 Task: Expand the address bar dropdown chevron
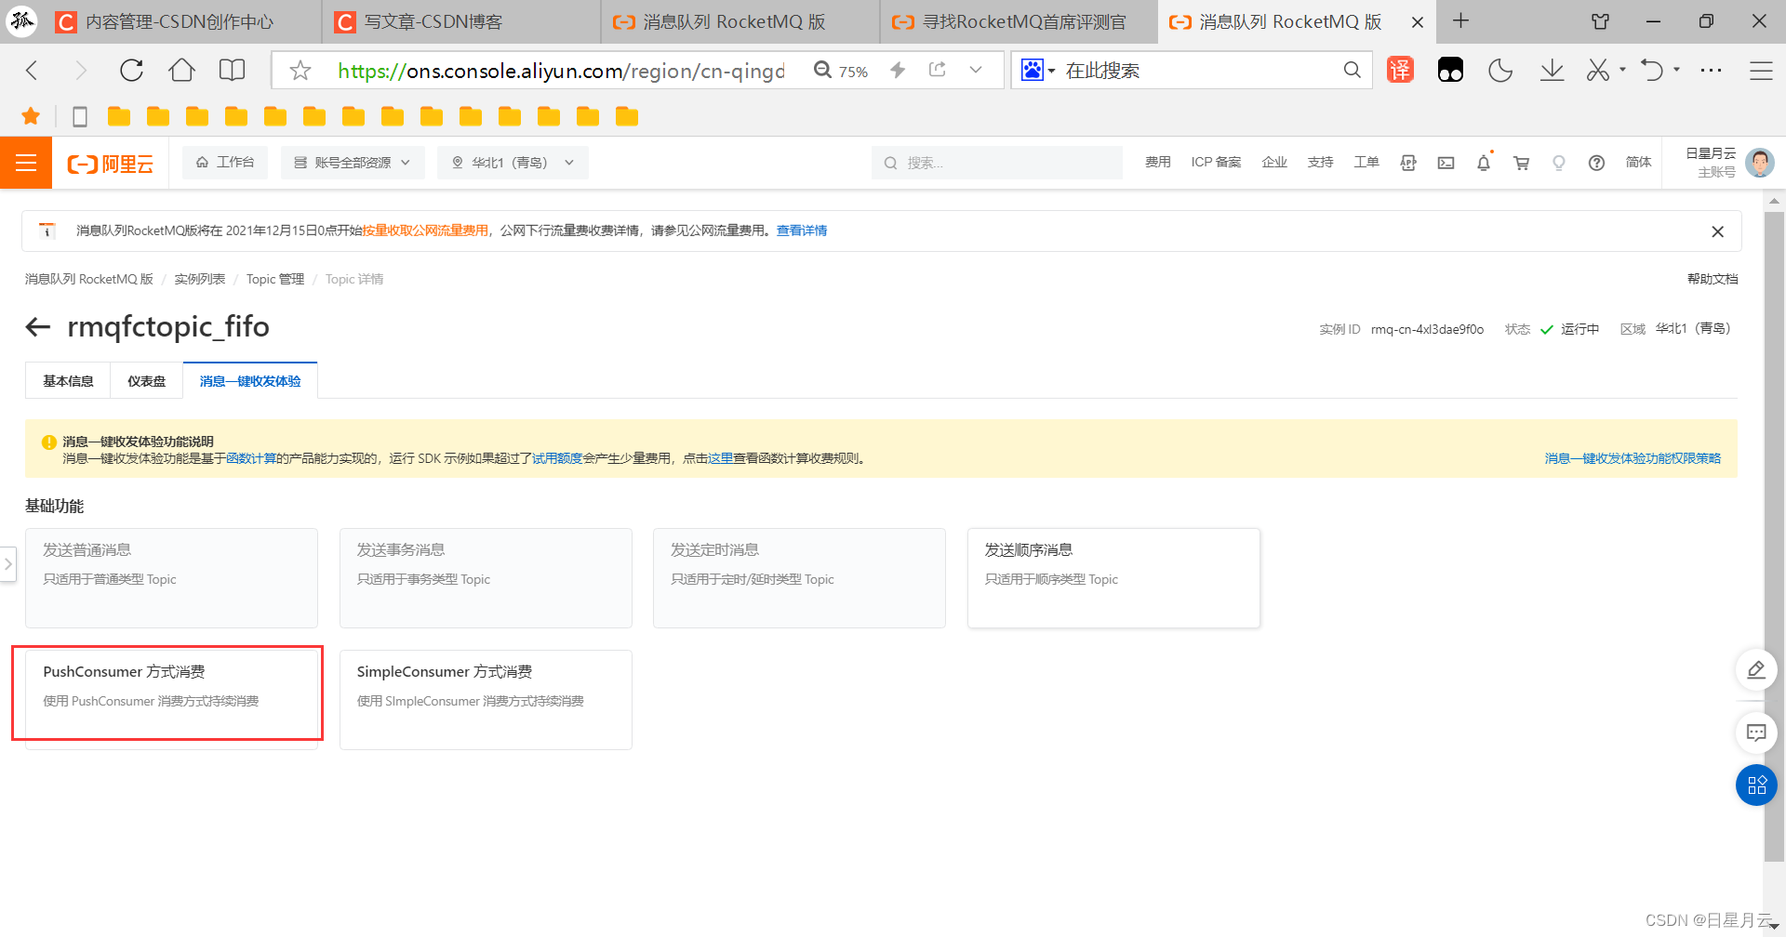tap(976, 71)
